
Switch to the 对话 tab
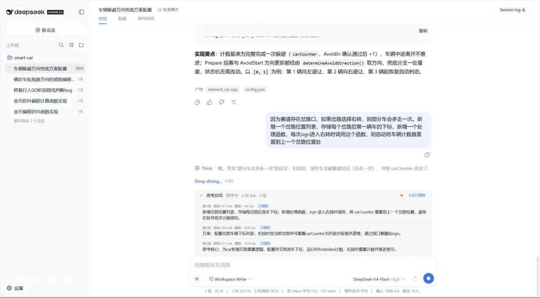coord(103,19)
